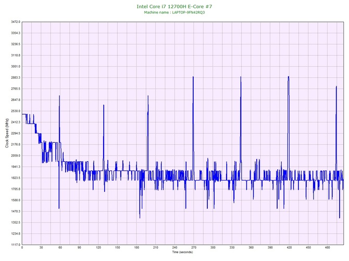This screenshot has height=261, width=349.
Task: Click the 420 seconds x-axis tick label
Action: pyautogui.click(x=289, y=247)
